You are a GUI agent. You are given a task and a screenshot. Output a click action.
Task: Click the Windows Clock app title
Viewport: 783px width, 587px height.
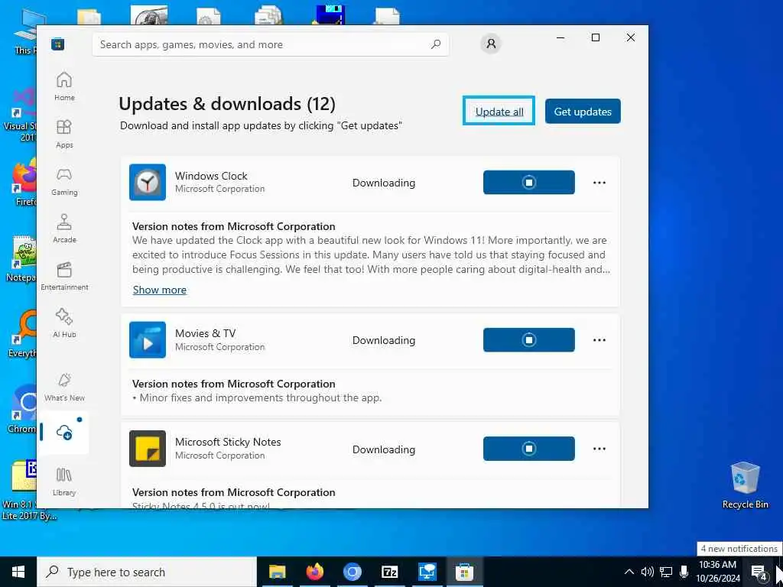coord(211,176)
